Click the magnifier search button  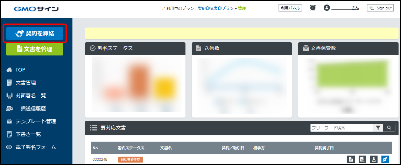pyautogui.click(x=389, y=128)
